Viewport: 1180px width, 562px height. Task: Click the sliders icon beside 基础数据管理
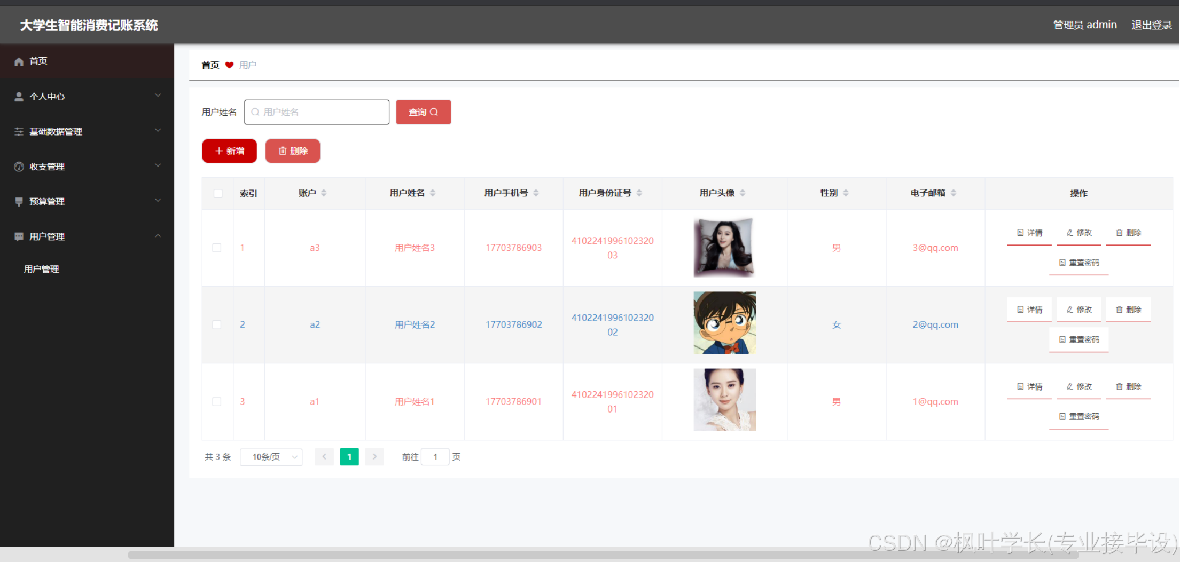coord(19,131)
